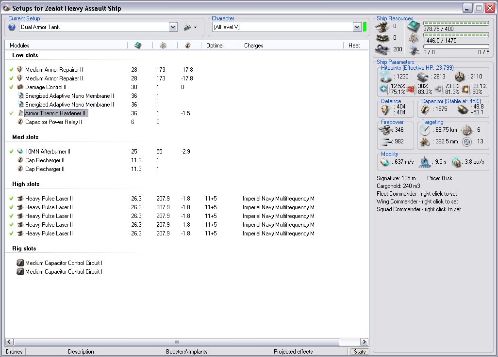Toggle checkmark for first Medium Armor Repairer II
Viewport: 498px width, 357px height.
[11, 70]
